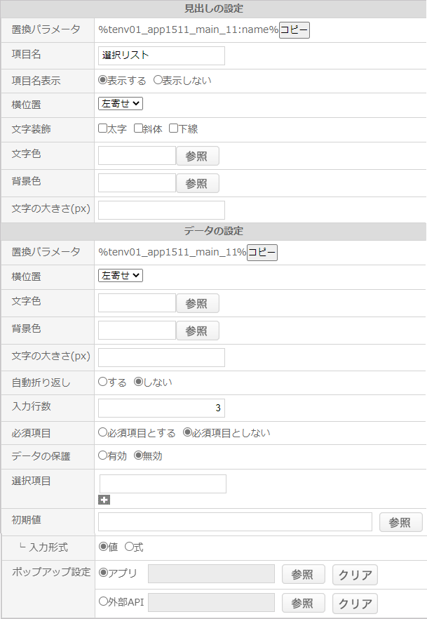Select 式 as 入力形式

point(129,547)
